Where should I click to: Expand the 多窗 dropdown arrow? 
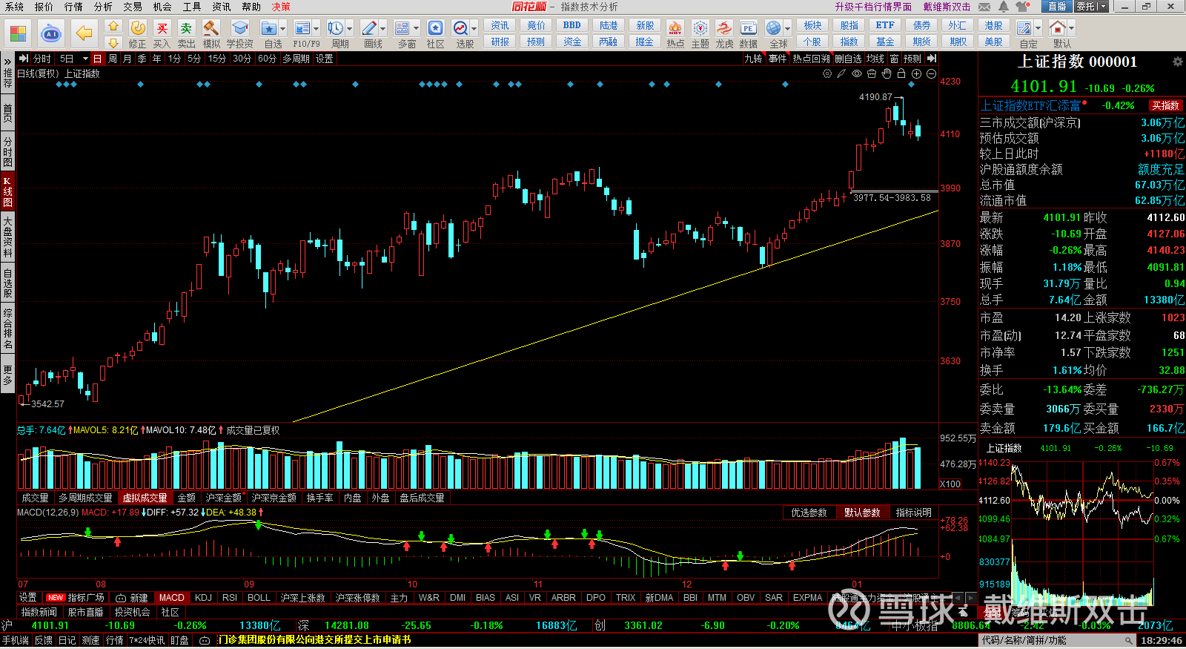pyautogui.click(x=416, y=29)
